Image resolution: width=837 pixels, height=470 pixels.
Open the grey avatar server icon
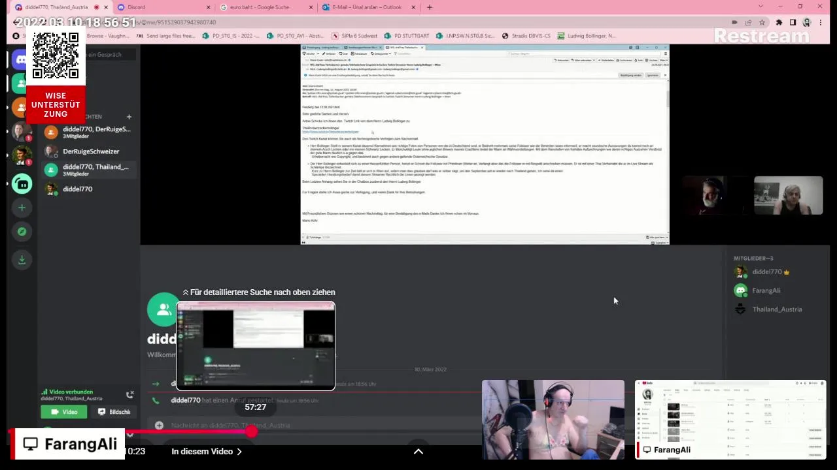point(22,130)
